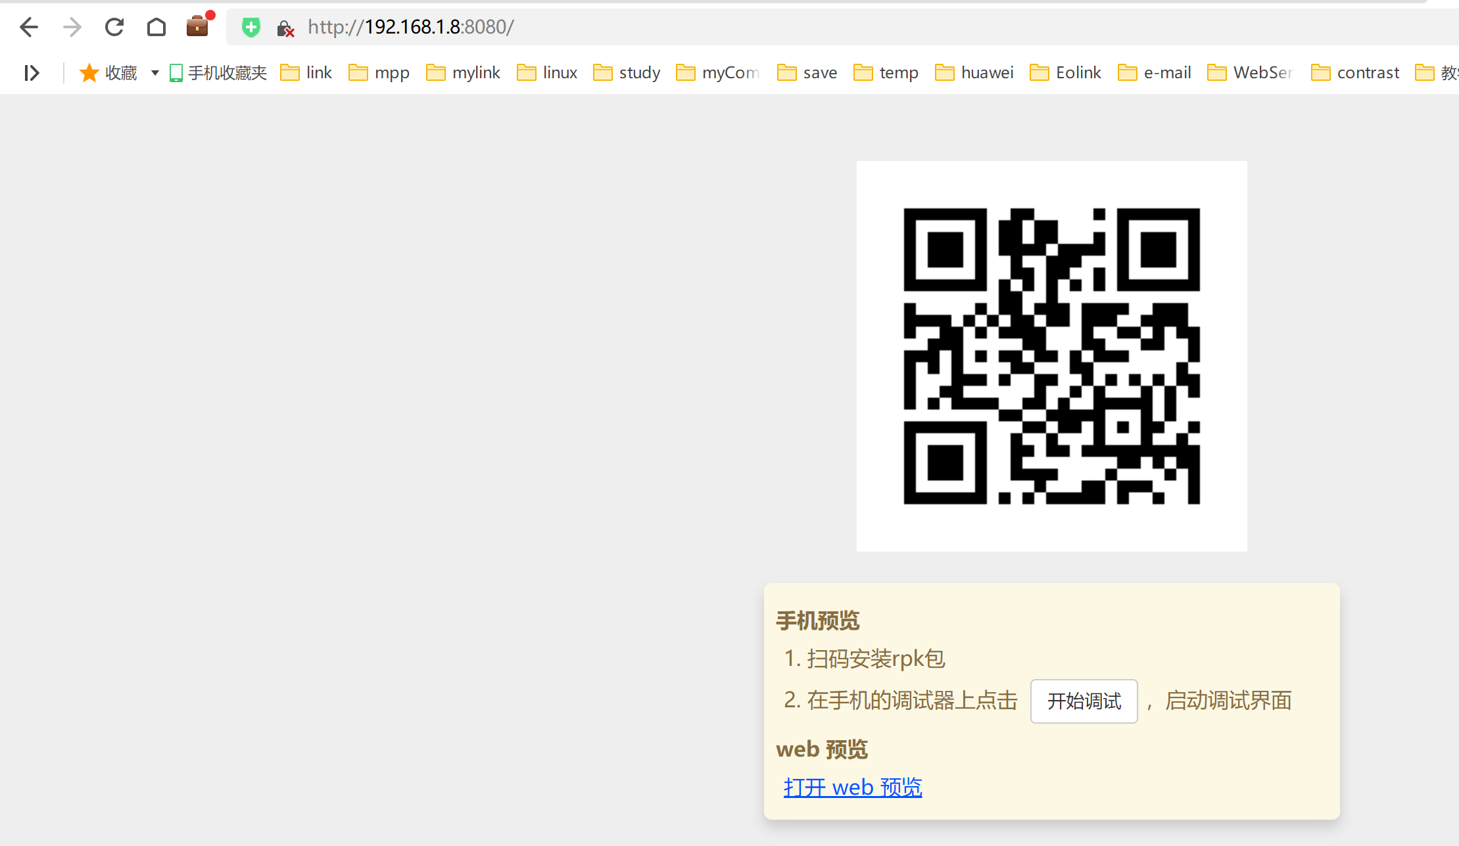The width and height of the screenshot is (1459, 846).
Task: Open the 打开 web 预览 link
Action: 853,787
